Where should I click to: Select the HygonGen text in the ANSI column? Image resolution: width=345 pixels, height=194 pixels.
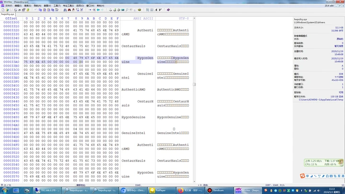coord(145,58)
